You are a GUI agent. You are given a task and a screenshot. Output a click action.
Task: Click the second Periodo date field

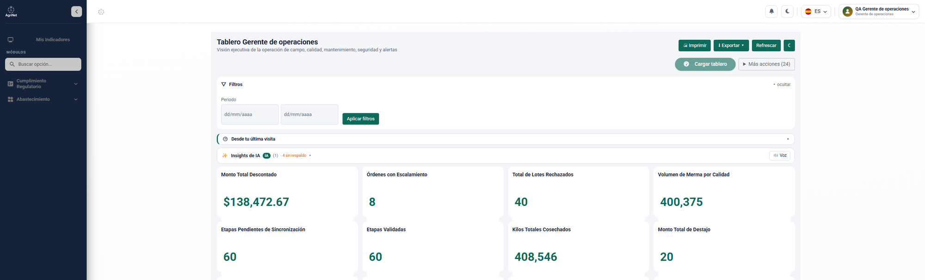point(309,114)
